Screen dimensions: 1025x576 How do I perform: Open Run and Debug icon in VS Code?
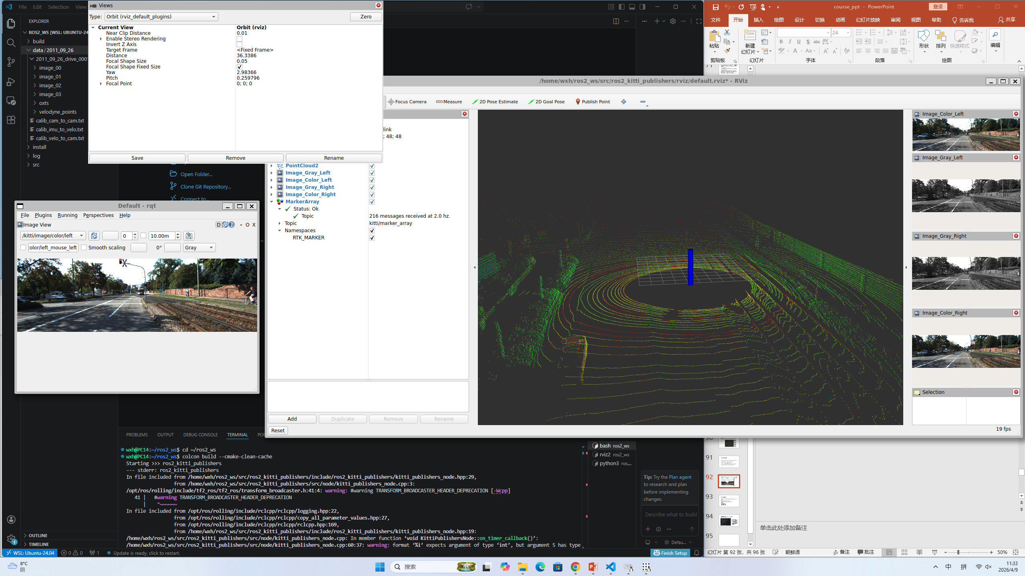coord(11,82)
